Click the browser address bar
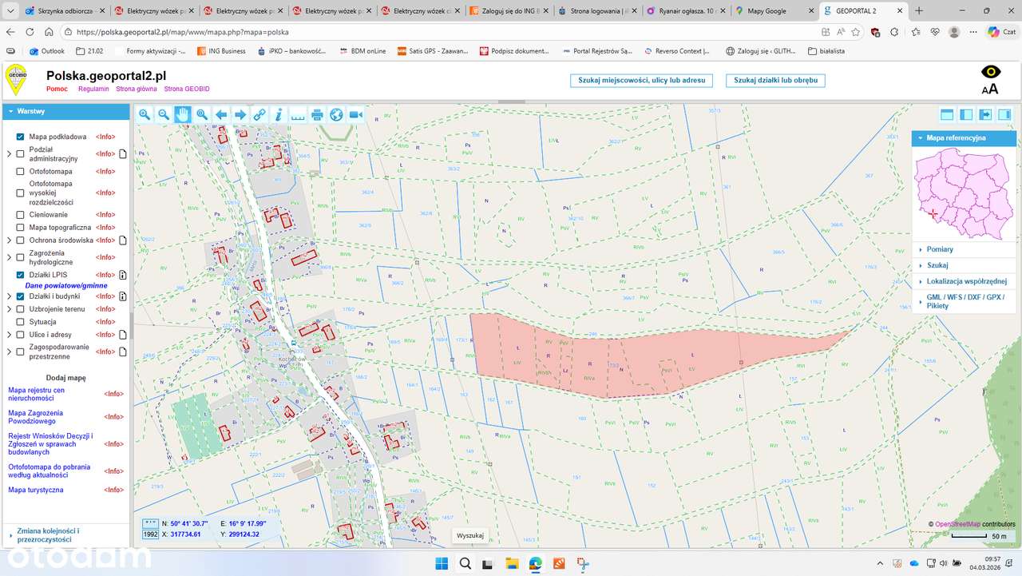This screenshot has width=1022, height=576. [439, 32]
